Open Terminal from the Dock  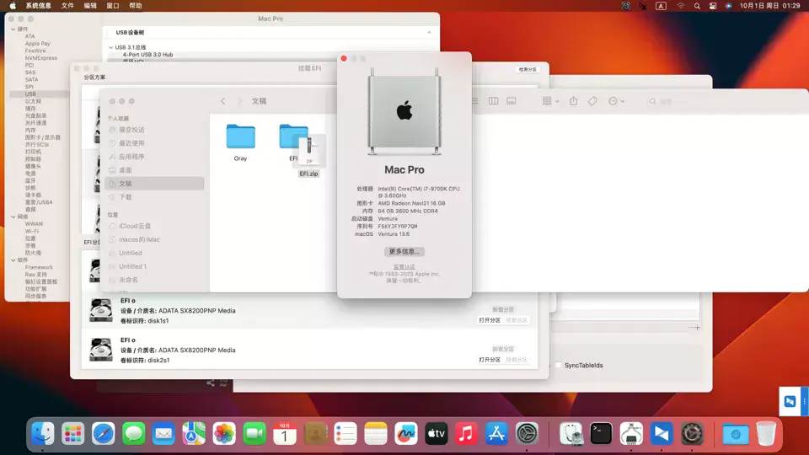(x=601, y=434)
